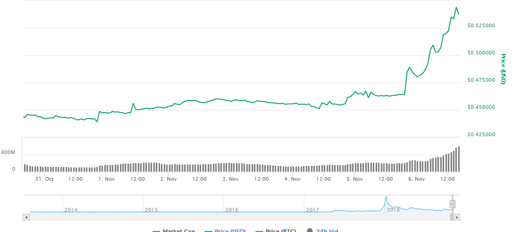Viewport: 515px width, 232px height.
Task: Click the Price (USD) vertical axis title
Action: click(502, 69)
